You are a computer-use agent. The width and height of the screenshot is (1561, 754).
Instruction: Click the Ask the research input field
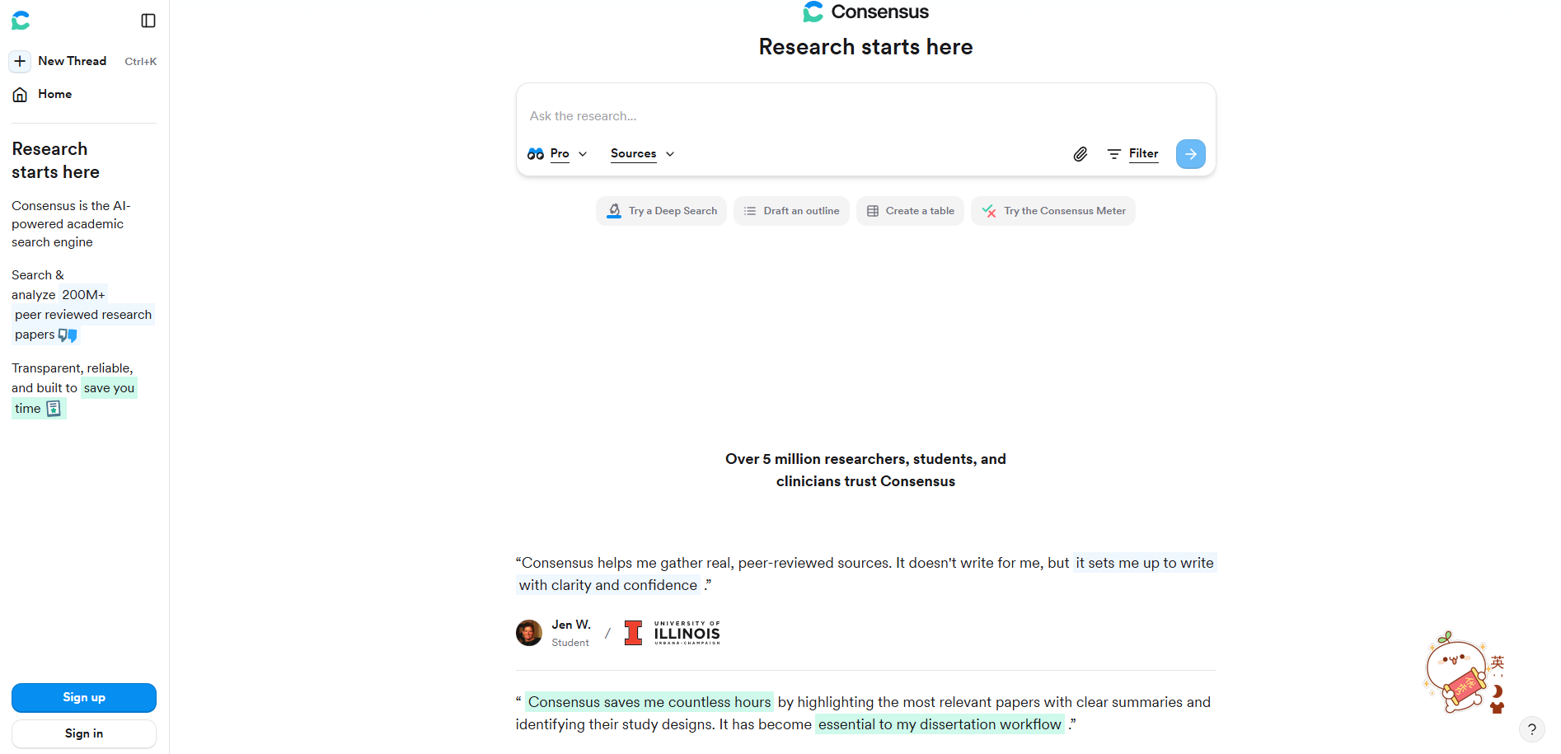(865, 116)
